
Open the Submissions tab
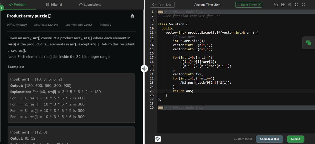click(90, 5)
